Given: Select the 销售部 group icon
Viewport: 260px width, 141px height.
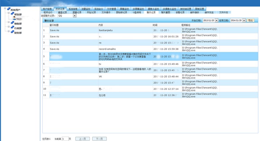Looking at the screenshot, I should [x=12, y=23].
